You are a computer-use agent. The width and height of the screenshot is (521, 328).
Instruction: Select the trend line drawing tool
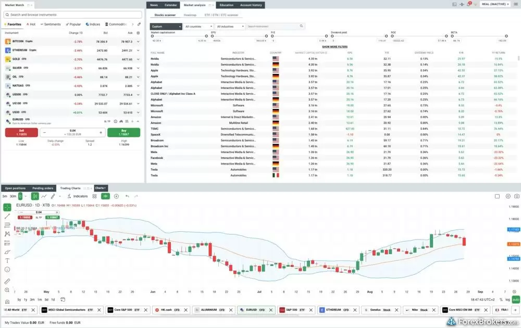pyautogui.click(x=7, y=217)
